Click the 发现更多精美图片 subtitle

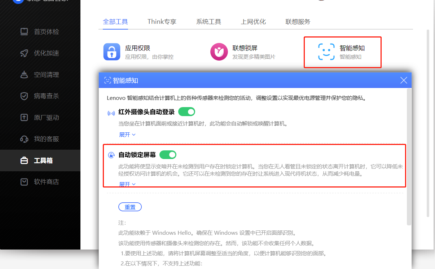coord(254,57)
